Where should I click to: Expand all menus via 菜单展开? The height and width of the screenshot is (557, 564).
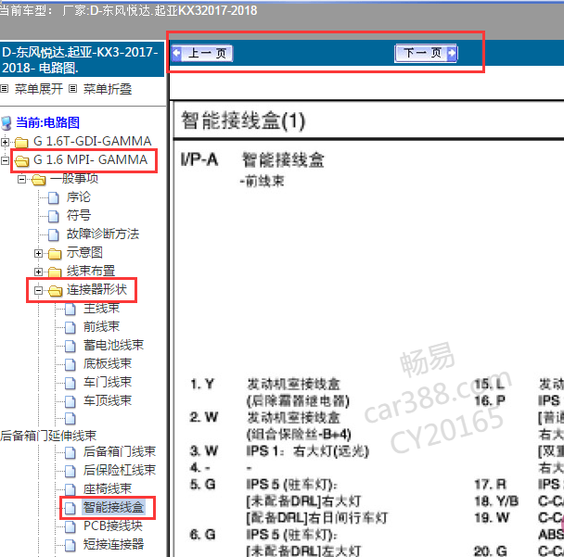(x=38, y=89)
